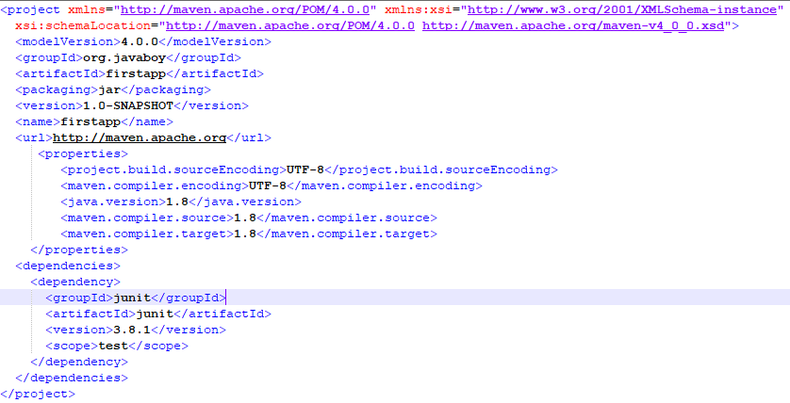Click the maven.compiler.encoding line
This screenshot has width=790, height=403.
tap(272, 185)
